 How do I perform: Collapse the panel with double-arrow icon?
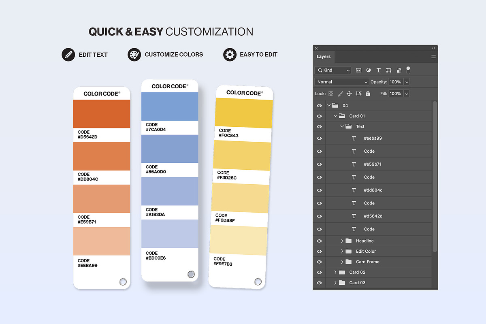tap(433, 48)
